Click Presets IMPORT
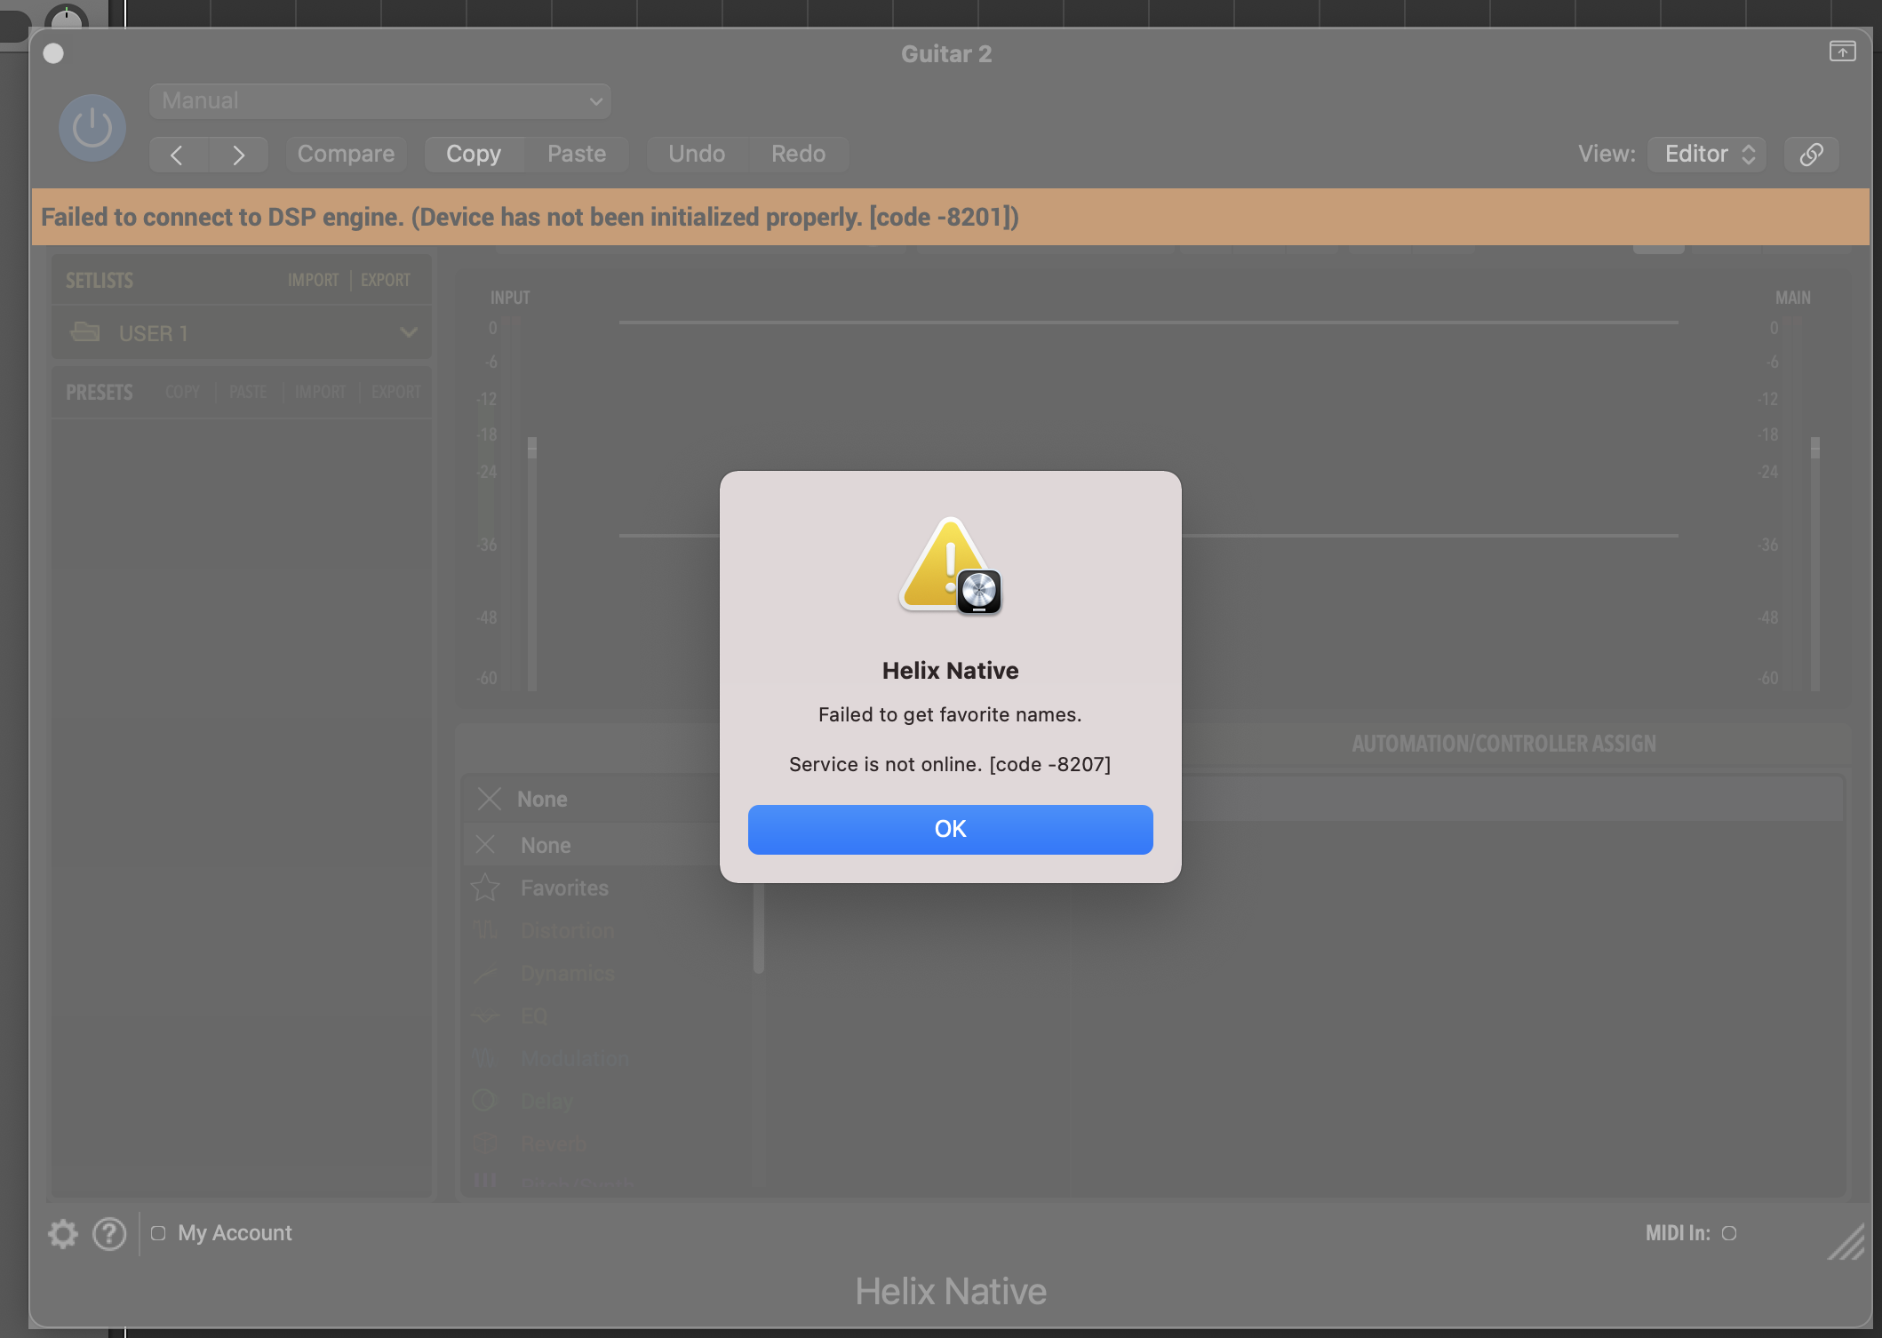The image size is (1882, 1338). pyautogui.click(x=320, y=392)
